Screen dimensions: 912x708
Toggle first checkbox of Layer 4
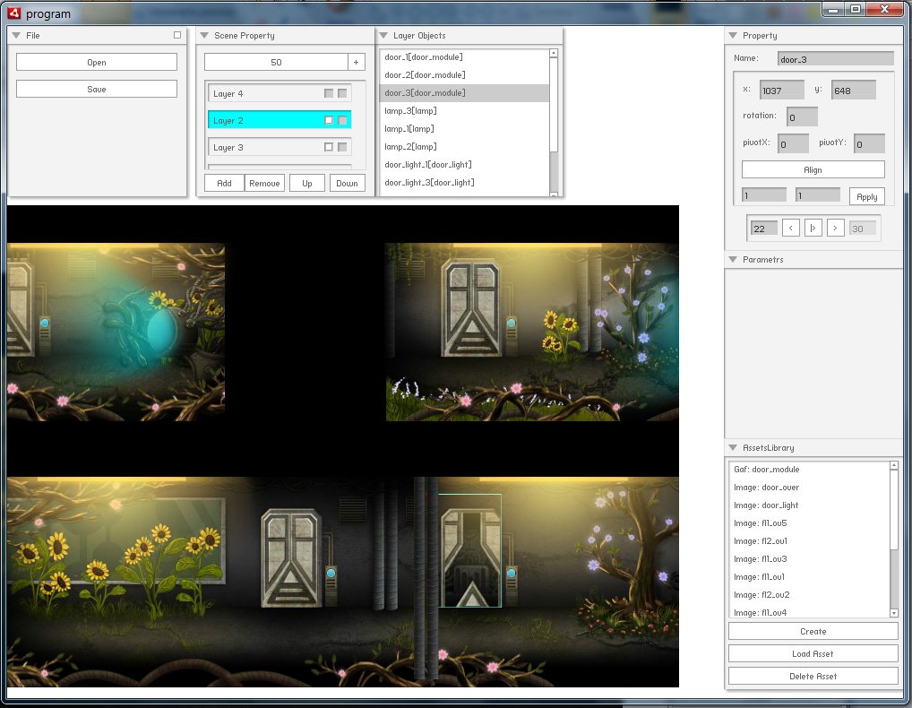329,94
